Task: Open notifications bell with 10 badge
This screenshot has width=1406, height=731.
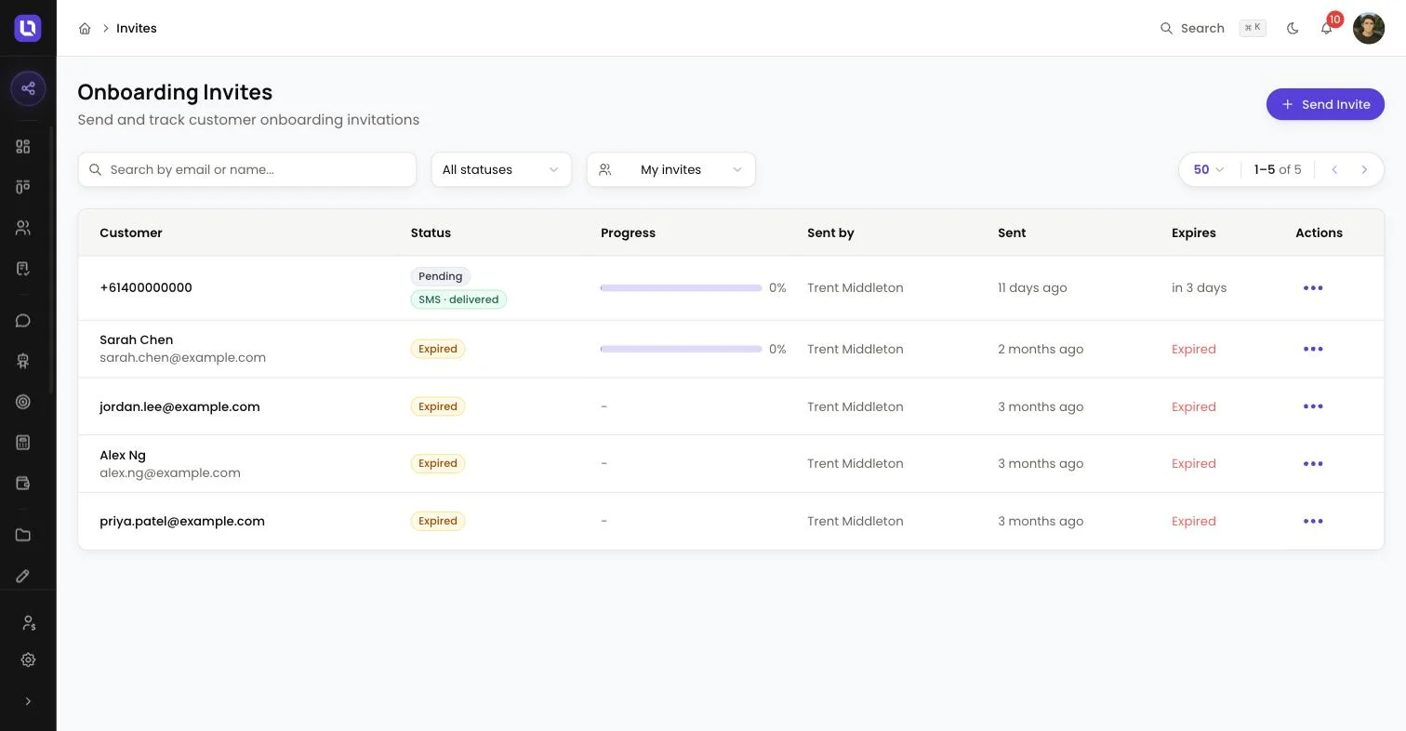Action: click(1327, 28)
